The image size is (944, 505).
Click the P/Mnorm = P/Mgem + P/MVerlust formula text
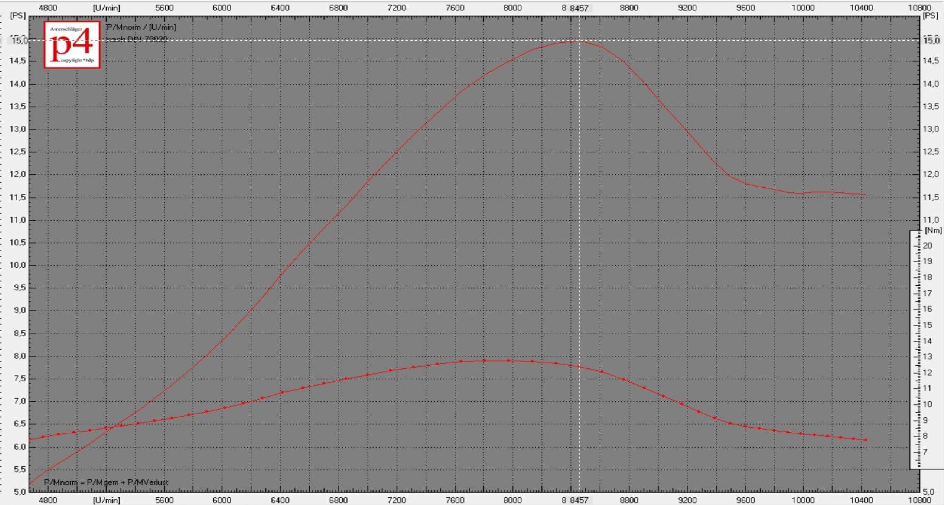tap(106, 482)
